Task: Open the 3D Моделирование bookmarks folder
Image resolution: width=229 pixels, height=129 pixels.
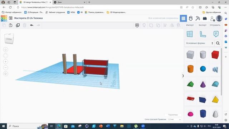Action: point(116,12)
